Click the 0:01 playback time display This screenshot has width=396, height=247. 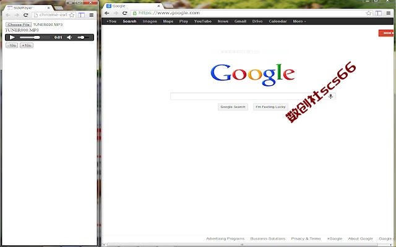pos(58,37)
